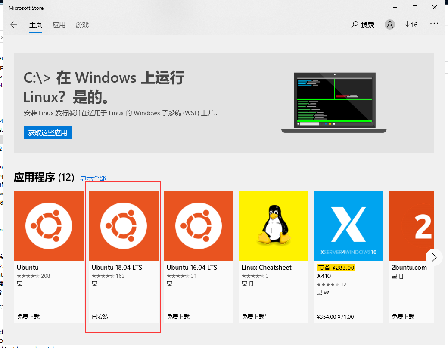Click 免费下载 under Linux Cheatsheet
The image size is (448, 348).
tap(254, 317)
